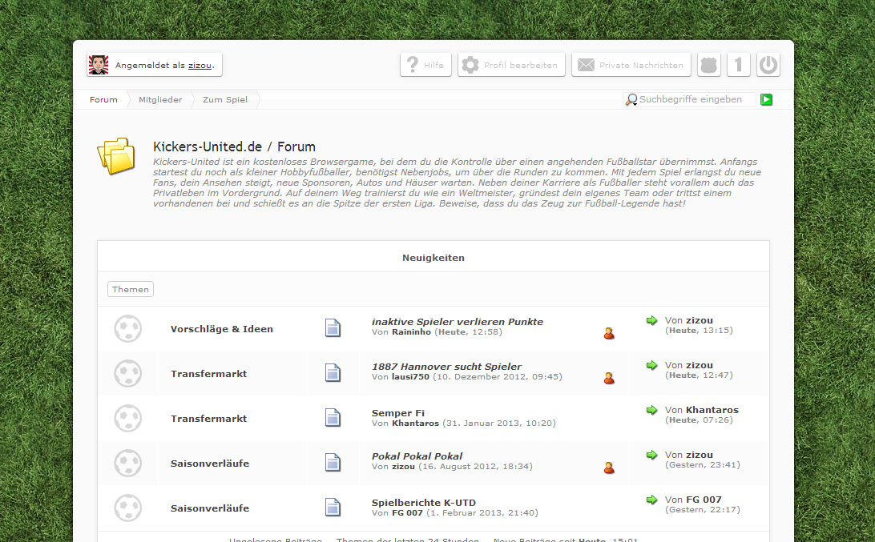Open Transfermarkt board in Semper Fi row
Image resolution: width=875 pixels, height=542 pixels.
coord(208,419)
